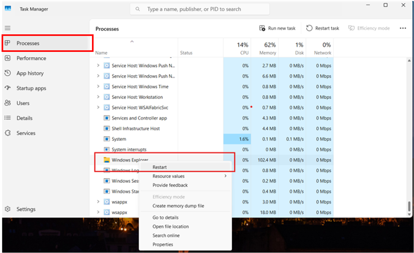
Task: Click the scrollbar up arrow
Action: click(x=409, y=60)
